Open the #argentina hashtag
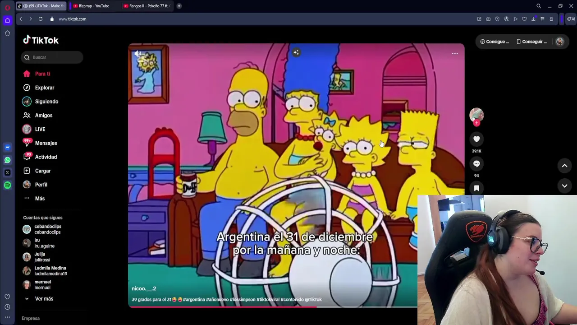This screenshot has width=577, height=325. [194, 299]
